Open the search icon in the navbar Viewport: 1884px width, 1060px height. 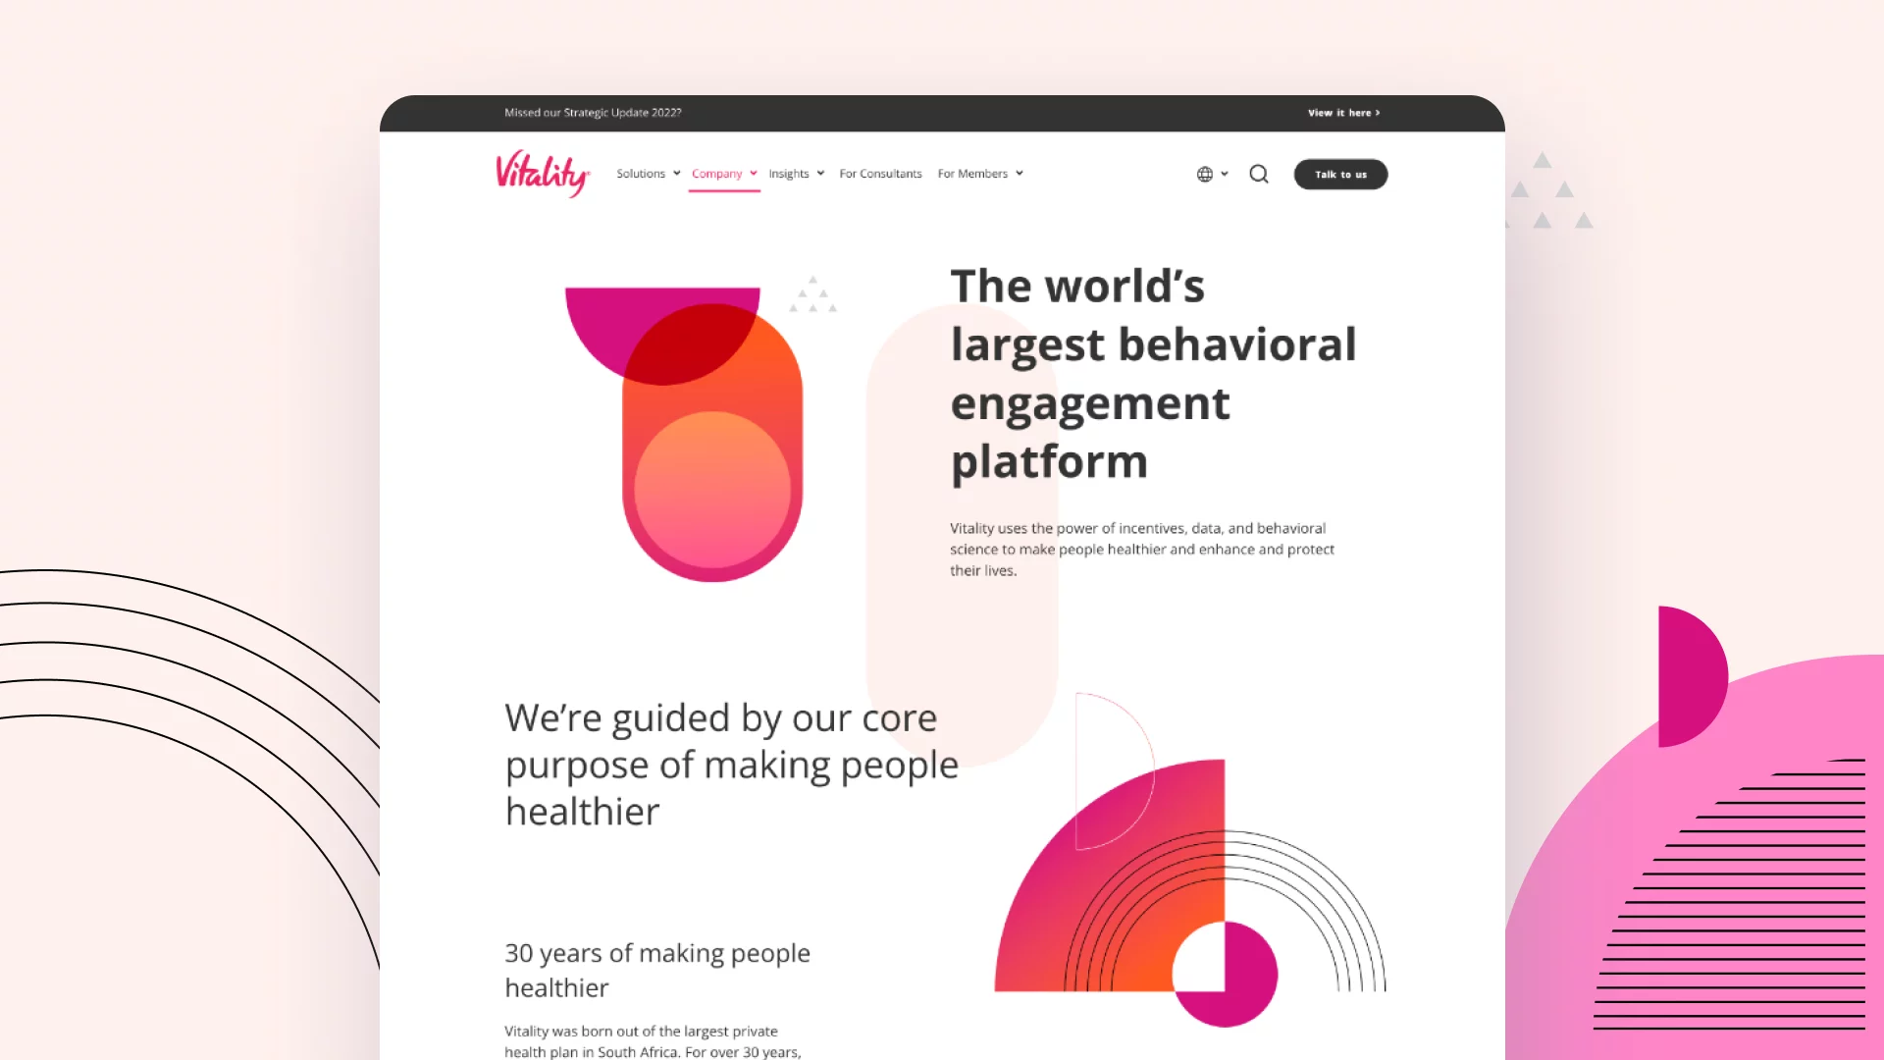pos(1259,174)
